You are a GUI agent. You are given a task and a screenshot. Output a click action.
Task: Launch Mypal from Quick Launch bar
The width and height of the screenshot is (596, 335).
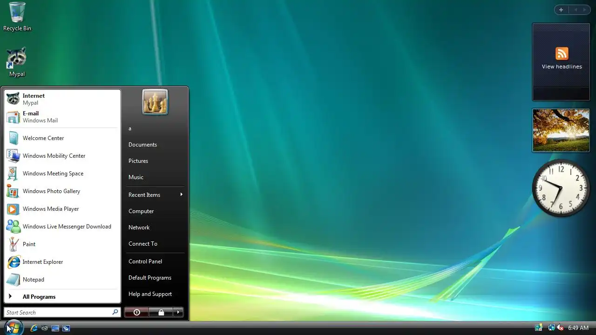44,328
